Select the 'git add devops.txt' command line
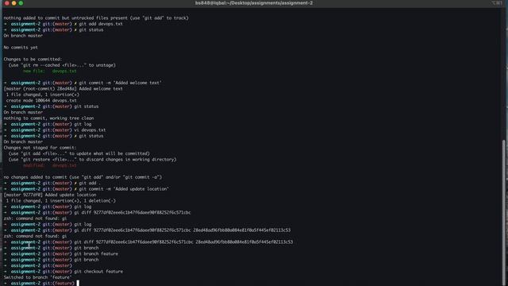Screen dimensions: 508x286 coord(63,24)
